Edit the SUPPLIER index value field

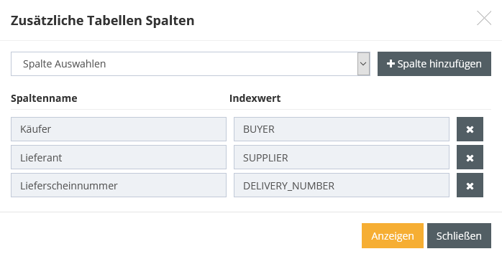[x=342, y=157]
